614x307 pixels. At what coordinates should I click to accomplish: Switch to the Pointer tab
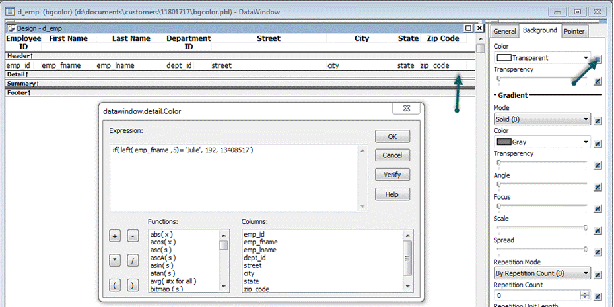tap(574, 31)
